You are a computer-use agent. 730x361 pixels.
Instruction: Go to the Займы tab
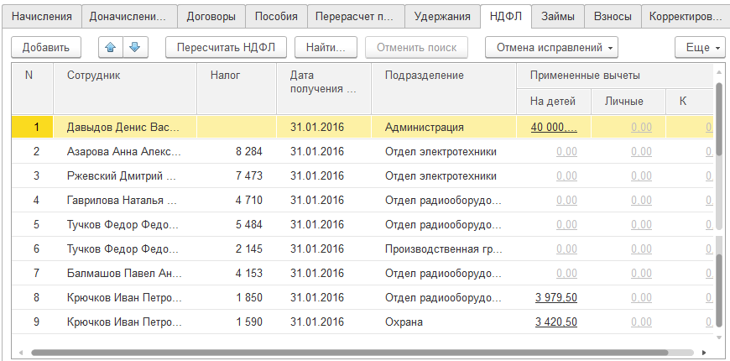pyautogui.click(x=558, y=16)
